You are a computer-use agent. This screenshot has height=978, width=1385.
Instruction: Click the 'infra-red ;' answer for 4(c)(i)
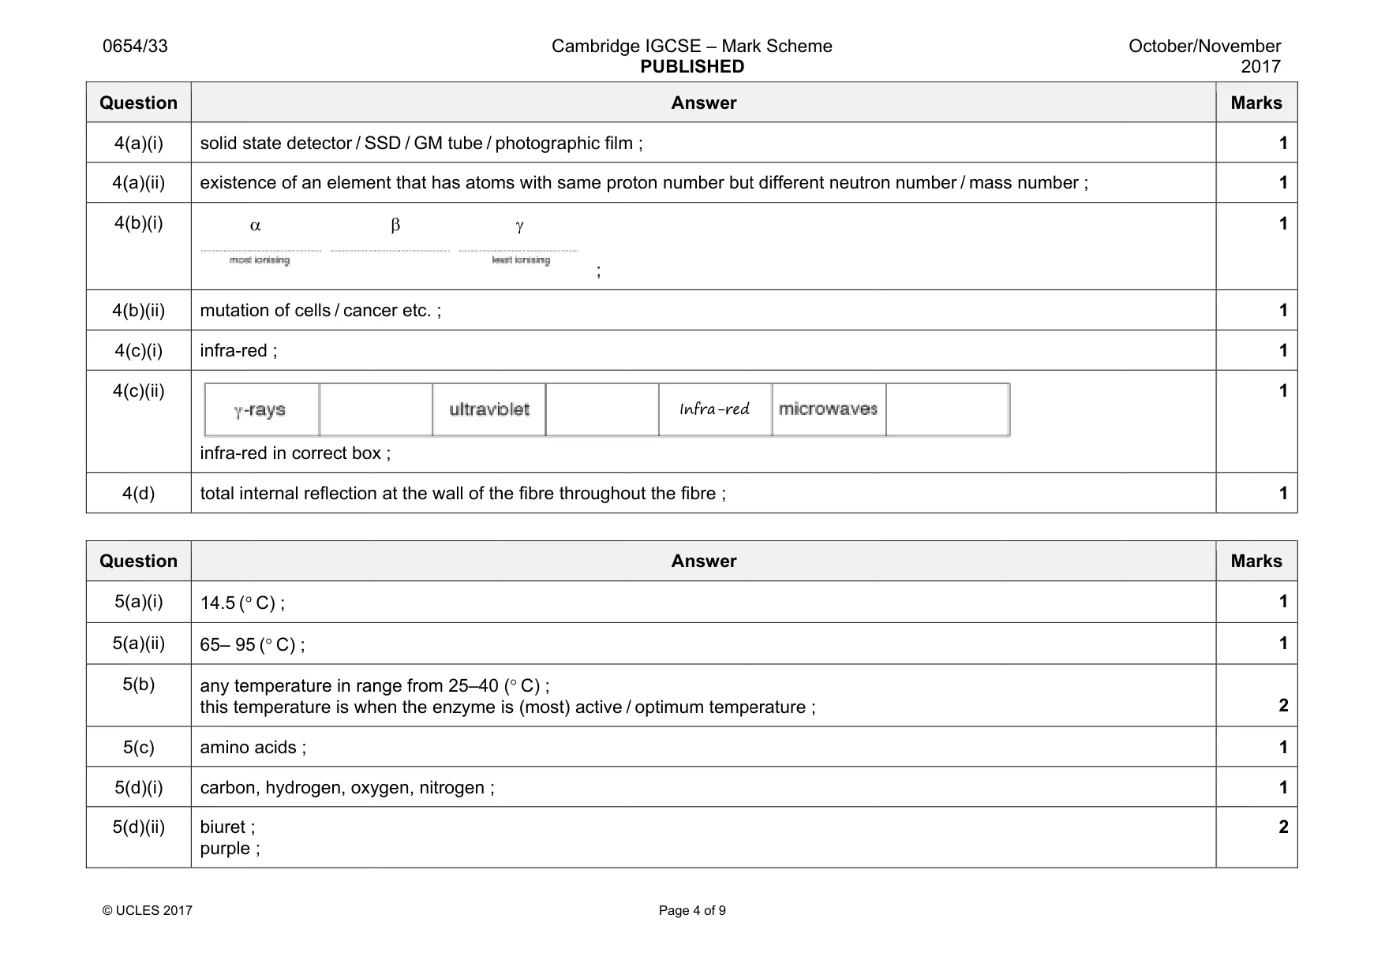tap(238, 351)
